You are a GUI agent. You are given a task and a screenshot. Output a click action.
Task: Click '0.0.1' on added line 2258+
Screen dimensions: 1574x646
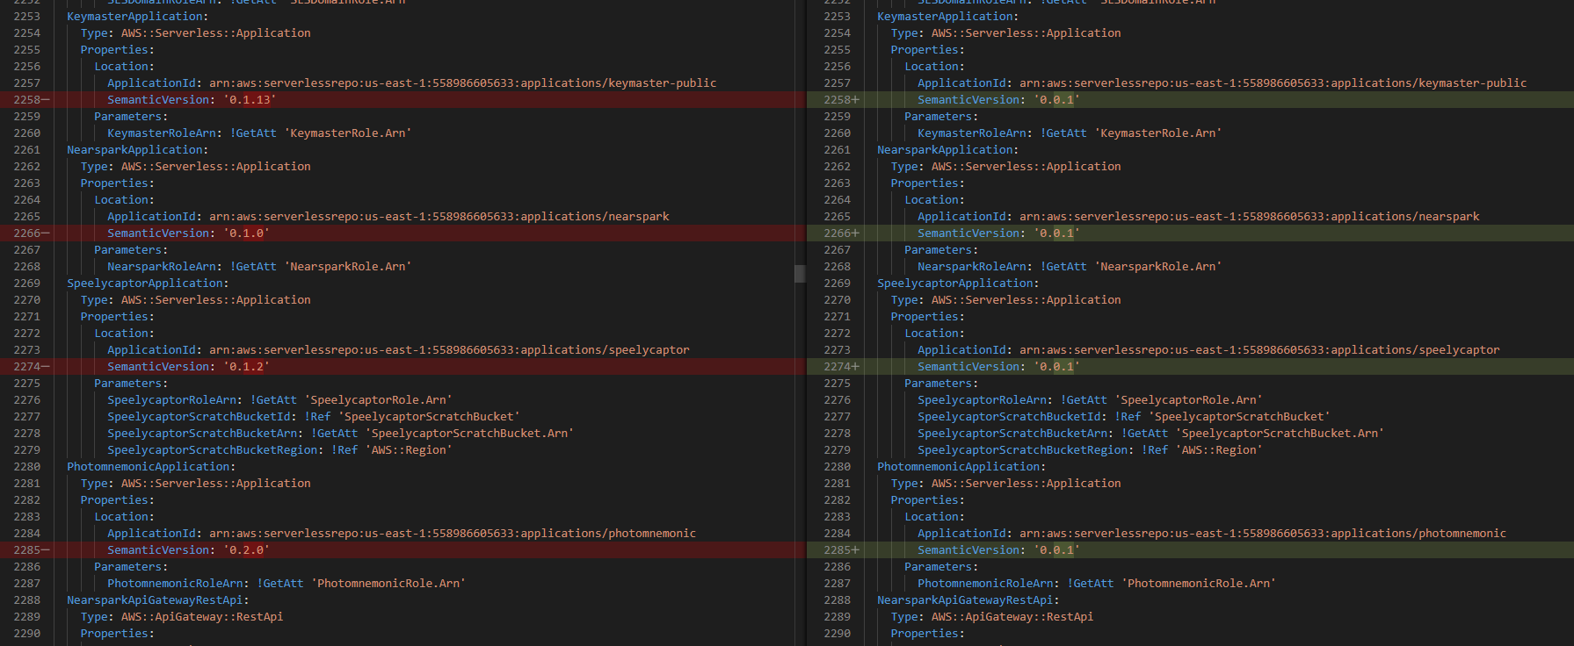click(x=1056, y=100)
